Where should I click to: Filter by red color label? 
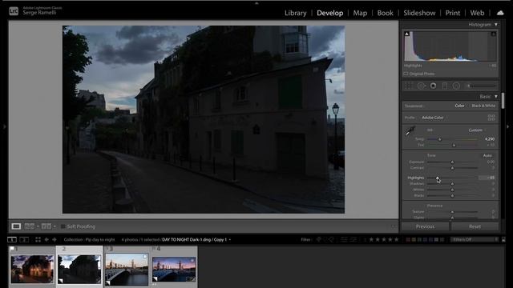(408, 240)
